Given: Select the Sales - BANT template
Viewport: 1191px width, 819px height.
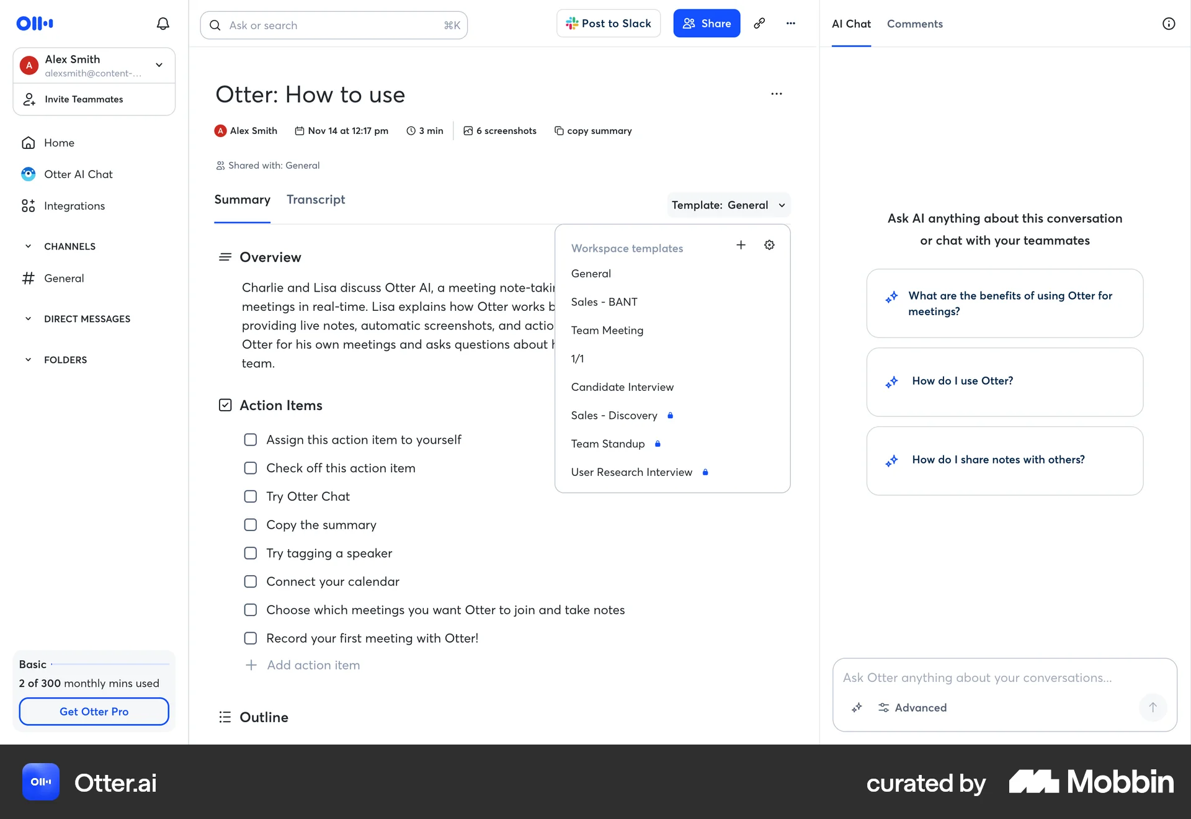Looking at the screenshot, I should (x=604, y=302).
